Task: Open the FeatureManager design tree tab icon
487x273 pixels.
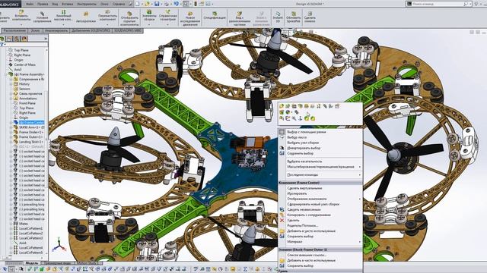Action: tap(2, 39)
